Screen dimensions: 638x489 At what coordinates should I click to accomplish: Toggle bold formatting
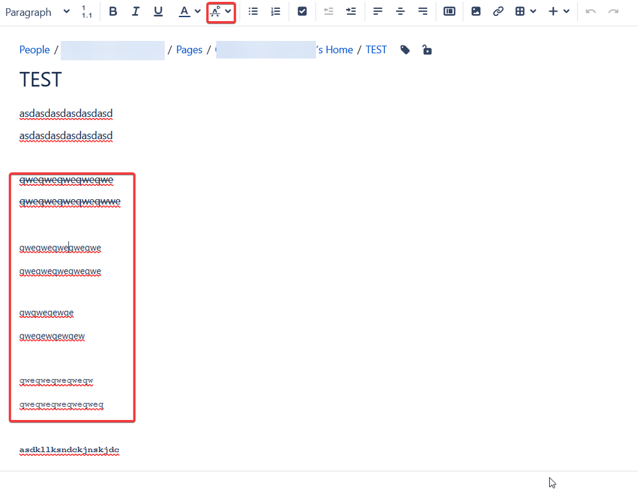[113, 11]
